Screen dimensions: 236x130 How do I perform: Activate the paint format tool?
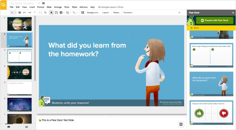(34, 12)
